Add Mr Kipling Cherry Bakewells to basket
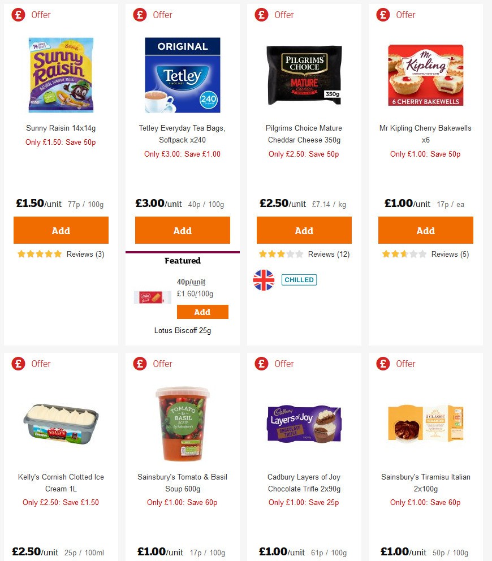Viewport: 492px width, 561px height. tap(425, 230)
